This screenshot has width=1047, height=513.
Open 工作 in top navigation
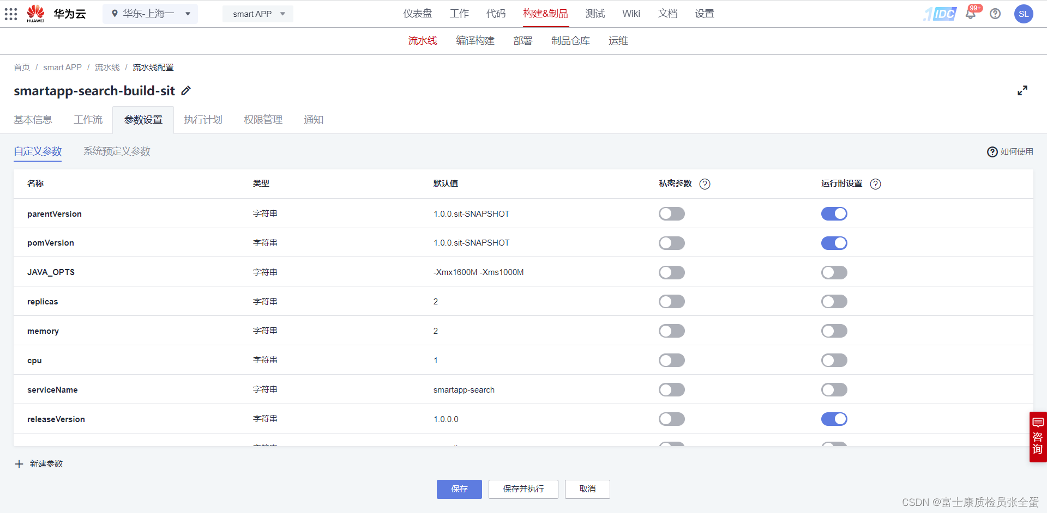[x=459, y=14]
